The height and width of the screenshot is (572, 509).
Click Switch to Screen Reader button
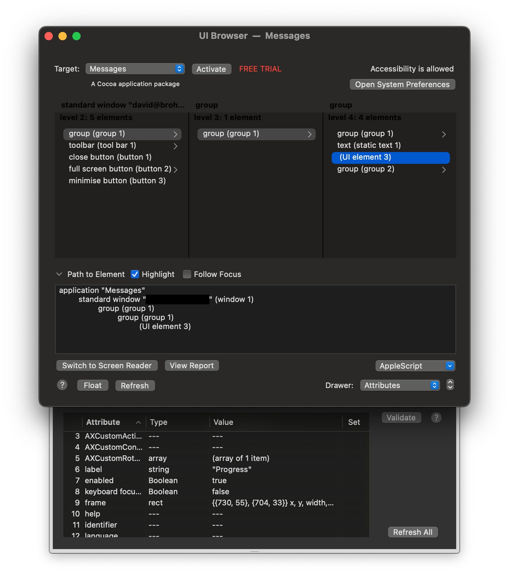(107, 365)
